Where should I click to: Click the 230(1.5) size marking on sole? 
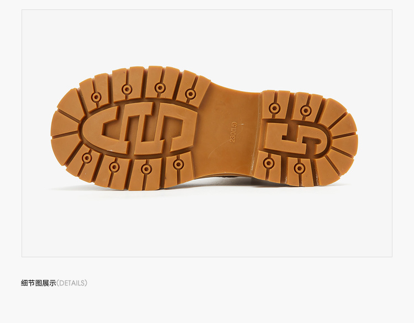point(233,132)
